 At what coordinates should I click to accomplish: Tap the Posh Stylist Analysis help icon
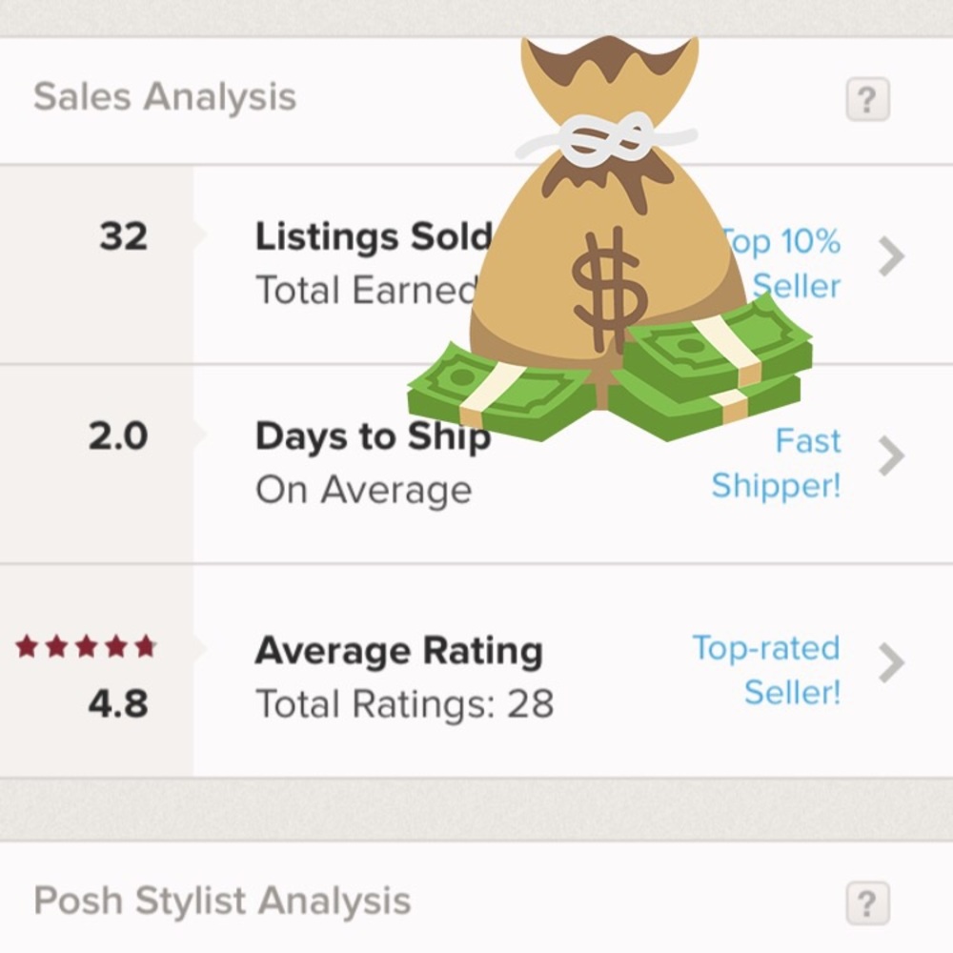pyautogui.click(x=867, y=903)
